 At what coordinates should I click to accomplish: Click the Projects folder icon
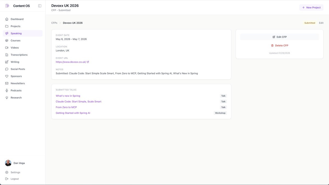(7, 26)
